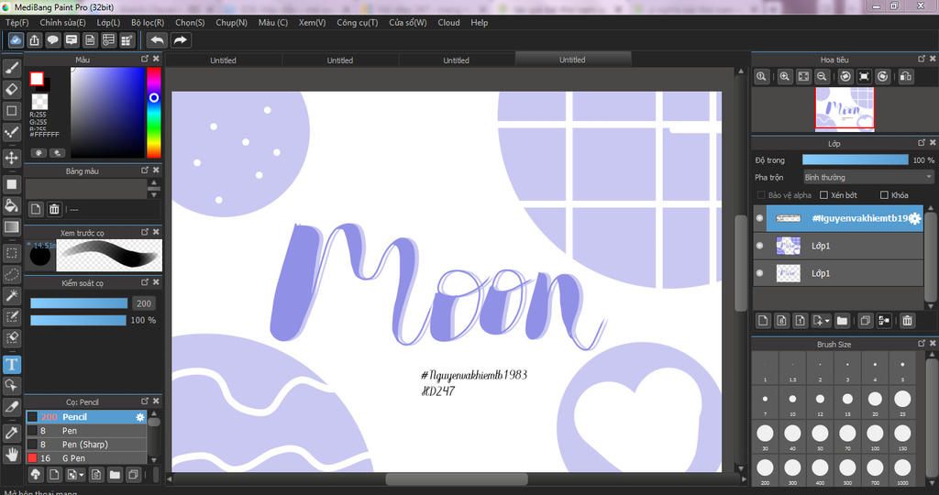Open the #Nguyenvakhiemtb19 layer settings gear
The height and width of the screenshot is (495, 939).
pos(915,218)
